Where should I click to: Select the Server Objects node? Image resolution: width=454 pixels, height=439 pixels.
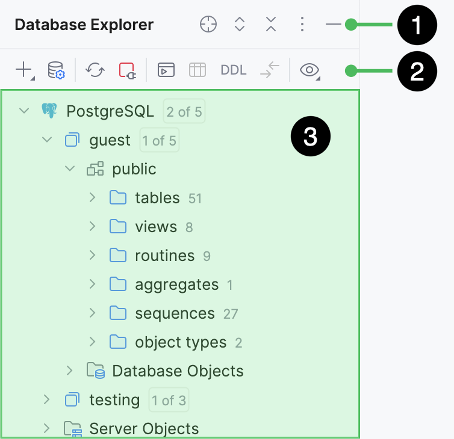click(144, 429)
